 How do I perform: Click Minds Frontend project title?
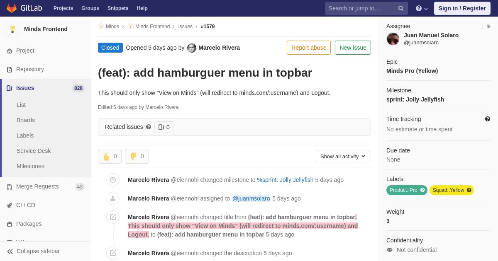46,29
